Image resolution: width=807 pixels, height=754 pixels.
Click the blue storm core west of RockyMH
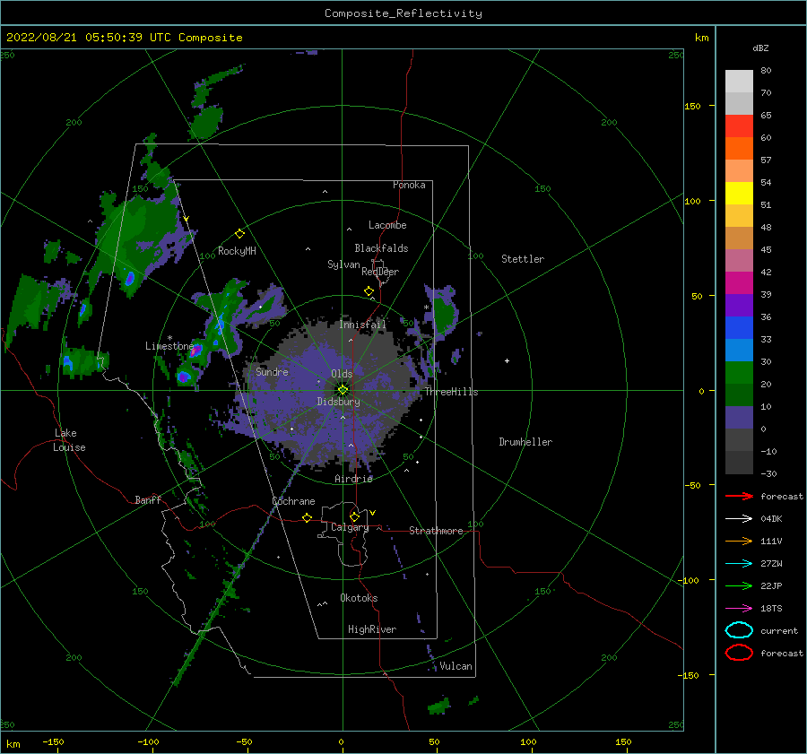130,279
